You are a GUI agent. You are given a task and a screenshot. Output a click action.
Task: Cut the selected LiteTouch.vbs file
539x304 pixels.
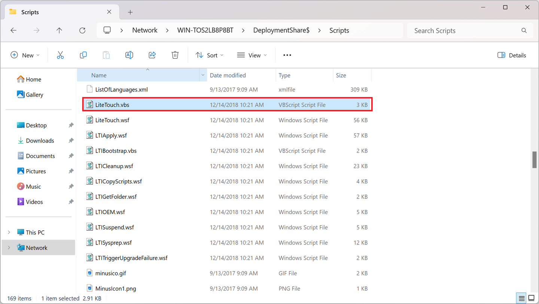[60, 55]
